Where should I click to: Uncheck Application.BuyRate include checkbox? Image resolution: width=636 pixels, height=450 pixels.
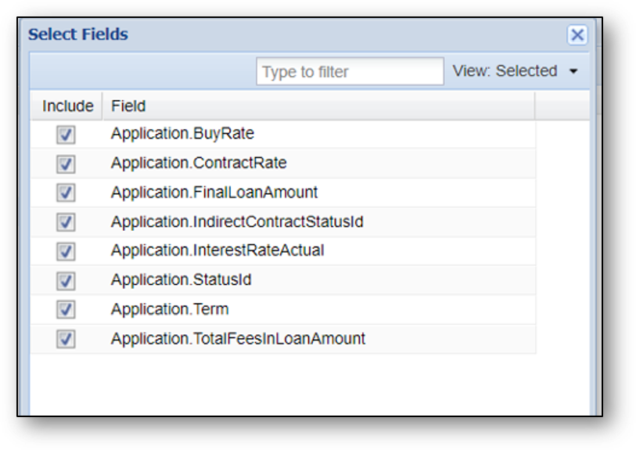66,135
